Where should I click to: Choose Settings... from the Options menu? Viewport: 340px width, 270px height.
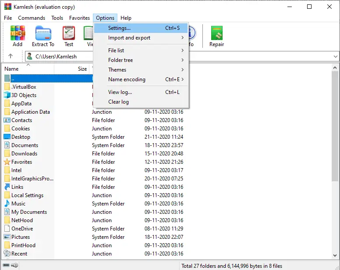click(141, 28)
